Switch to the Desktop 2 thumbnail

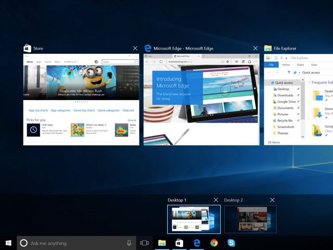pos(250,219)
